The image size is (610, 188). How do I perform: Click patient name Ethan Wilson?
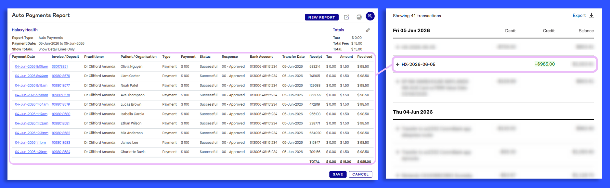(131, 123)
